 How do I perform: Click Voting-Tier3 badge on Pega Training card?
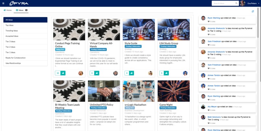tap(60, 49)
